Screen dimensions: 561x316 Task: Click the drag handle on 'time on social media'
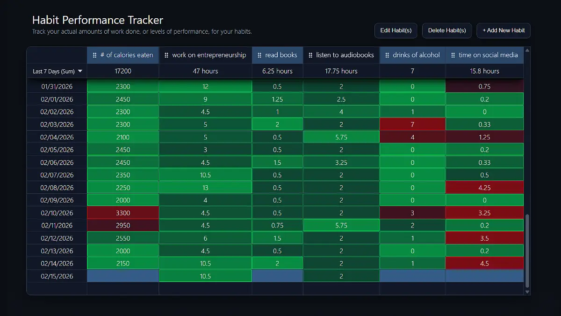pyautogui.click(x=453, y=55)
